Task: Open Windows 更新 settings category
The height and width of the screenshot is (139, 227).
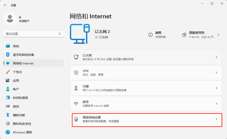Action: point(33,132)
